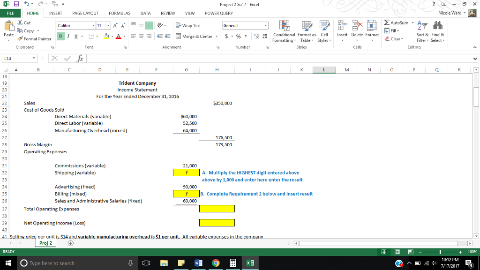Switch to the FORMULAS ribbon tab
The image size is (480, 270).
[x=119, y=13]
